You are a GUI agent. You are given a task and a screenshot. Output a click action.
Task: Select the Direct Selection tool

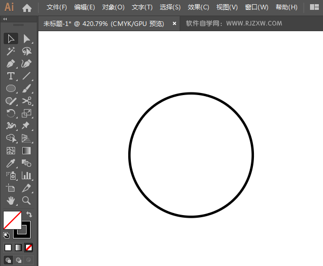pos(27,38)
